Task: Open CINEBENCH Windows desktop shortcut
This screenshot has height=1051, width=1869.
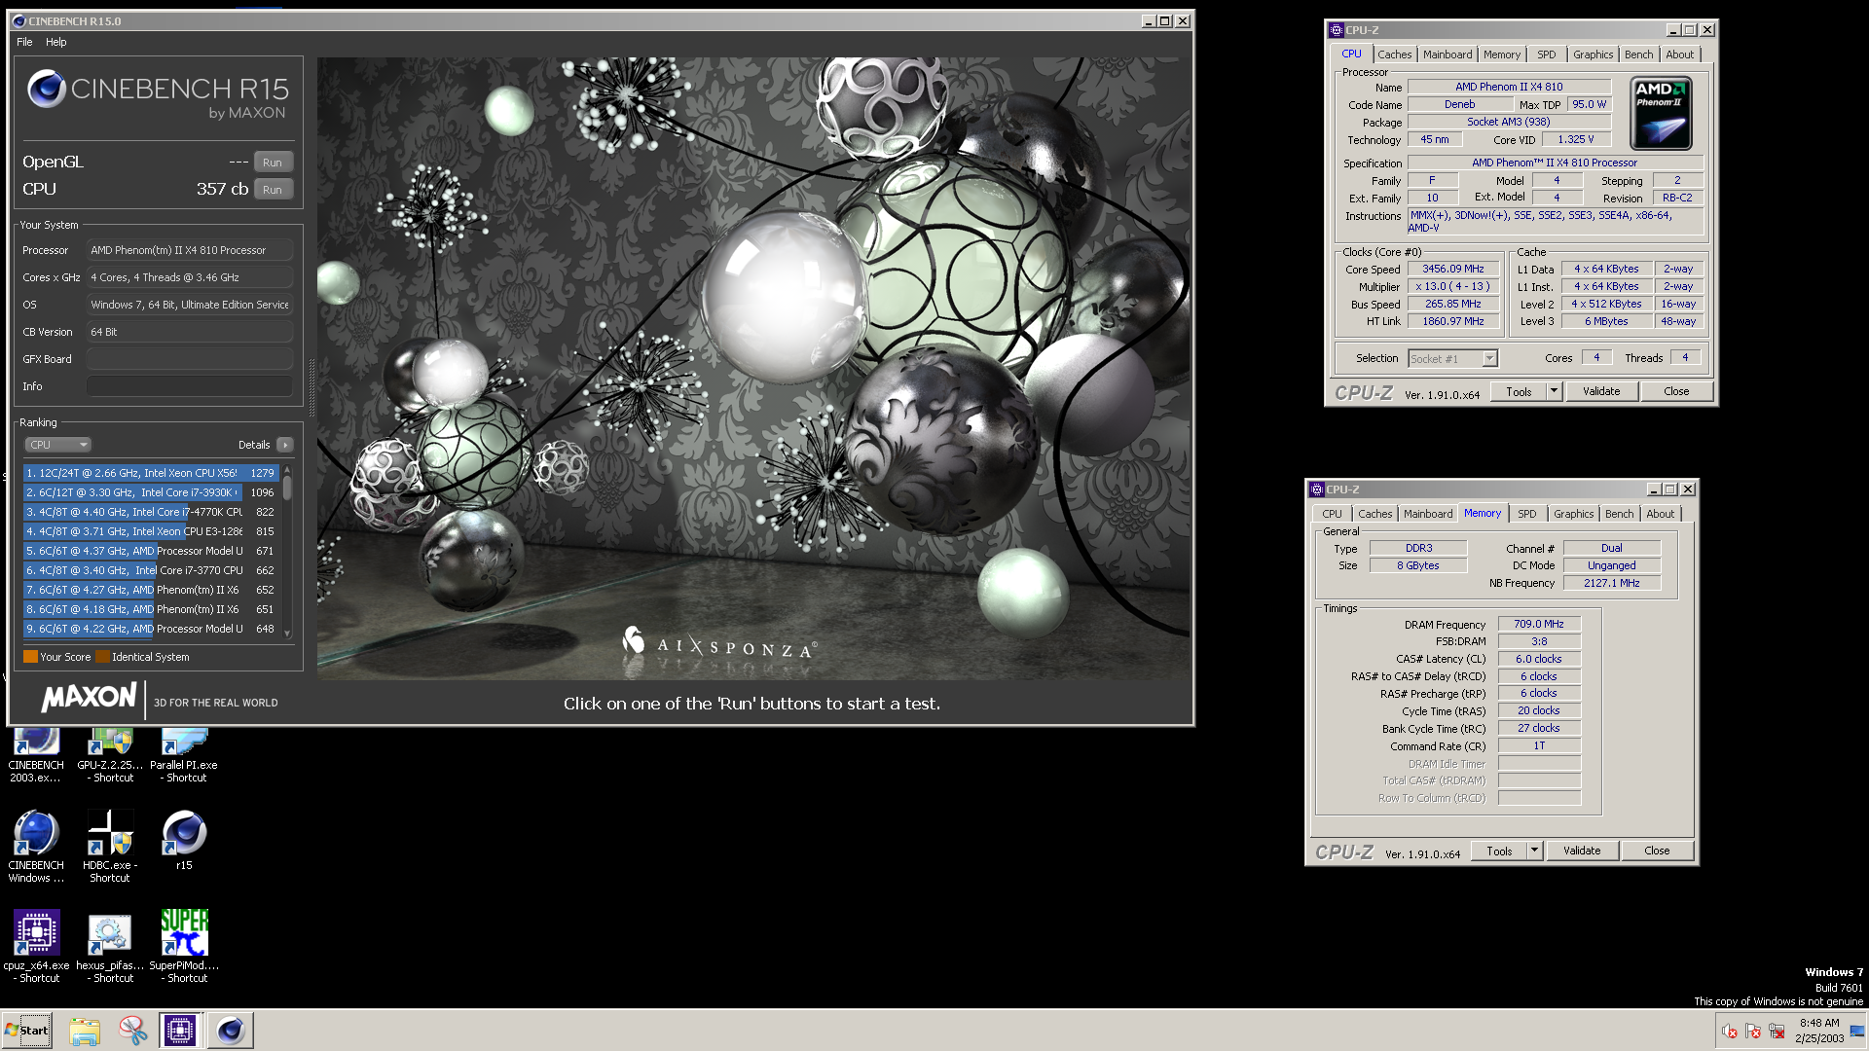Action: click(x=36, y=847)
